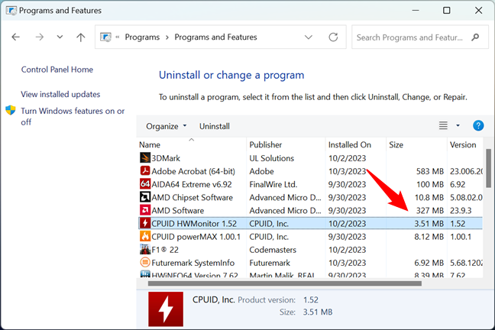Close the Programs and Features window
This screenshot has width=495, height=330.
tap(479, 11)
